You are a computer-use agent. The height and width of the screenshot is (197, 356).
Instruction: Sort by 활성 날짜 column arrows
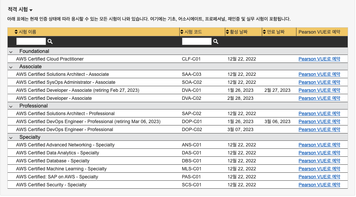(x=227, y=32)
